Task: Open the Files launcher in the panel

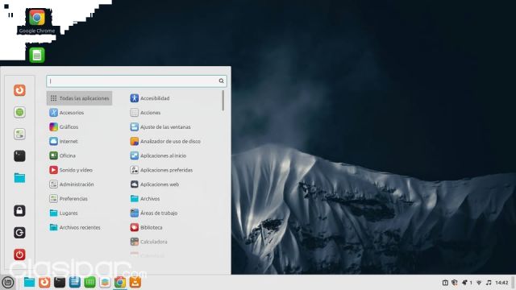Action: [29, 282]
